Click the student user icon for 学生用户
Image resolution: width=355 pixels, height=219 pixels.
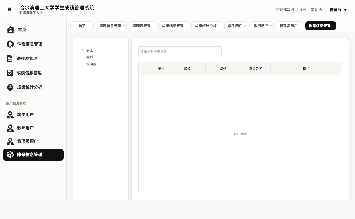tap(10, 115)
